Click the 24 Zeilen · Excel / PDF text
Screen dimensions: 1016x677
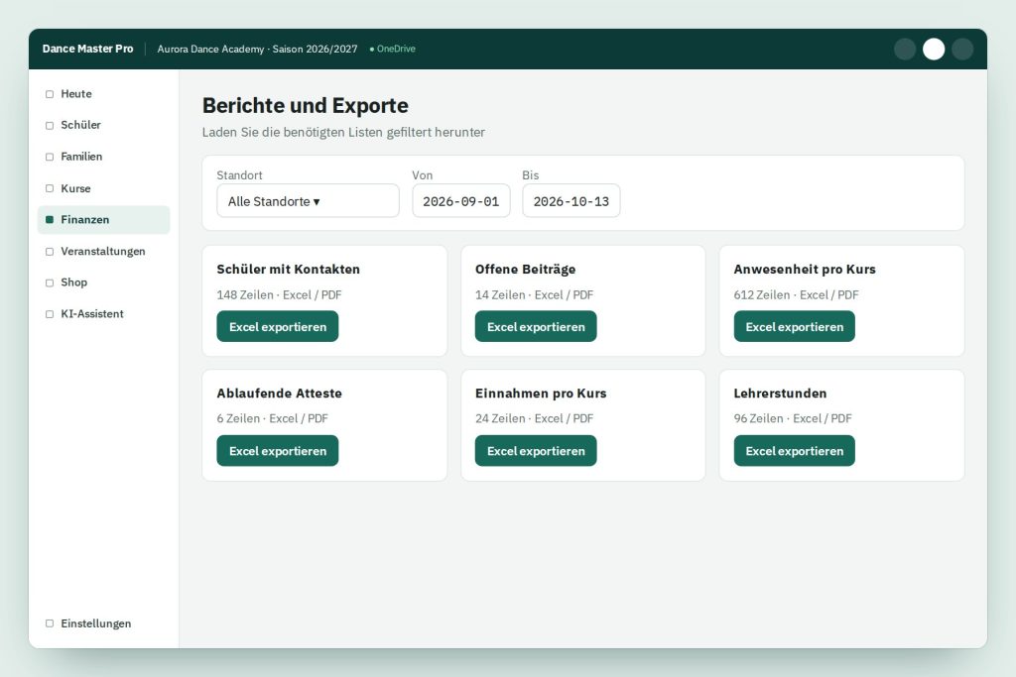coord(534,418)
